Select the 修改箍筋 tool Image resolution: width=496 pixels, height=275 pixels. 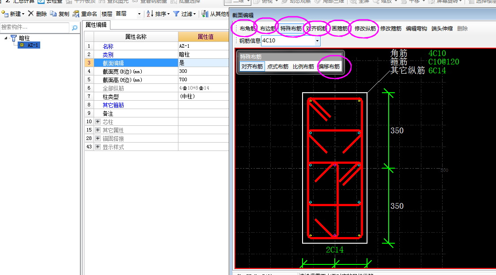(391, 28)
